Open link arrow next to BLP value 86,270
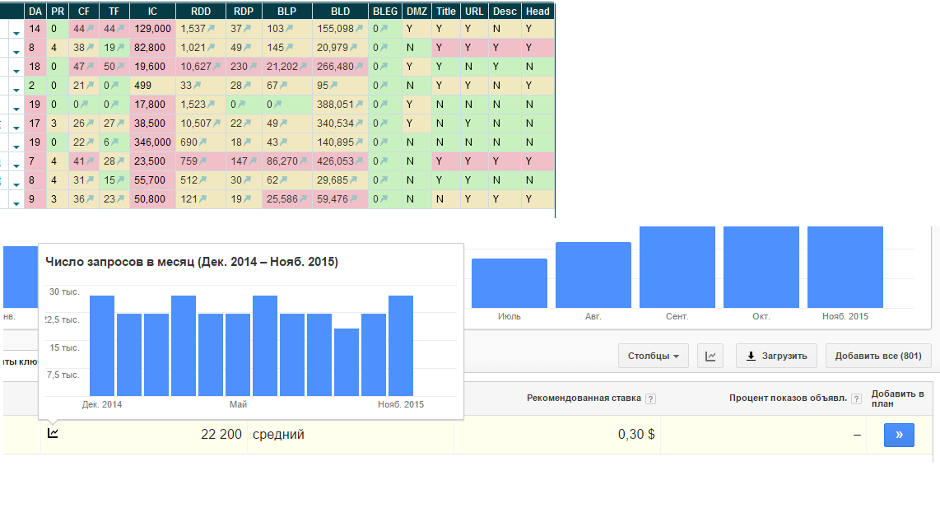Viewport: 940px width, 508px height. click(304, 162)
